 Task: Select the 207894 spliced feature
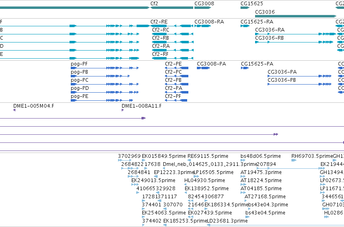[x=291, y=168]
